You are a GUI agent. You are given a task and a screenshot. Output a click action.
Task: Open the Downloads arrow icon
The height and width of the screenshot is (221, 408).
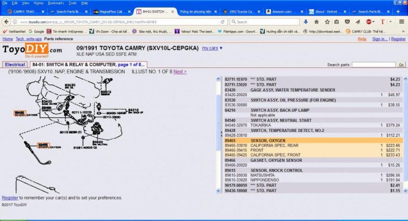tap(306, 22)
